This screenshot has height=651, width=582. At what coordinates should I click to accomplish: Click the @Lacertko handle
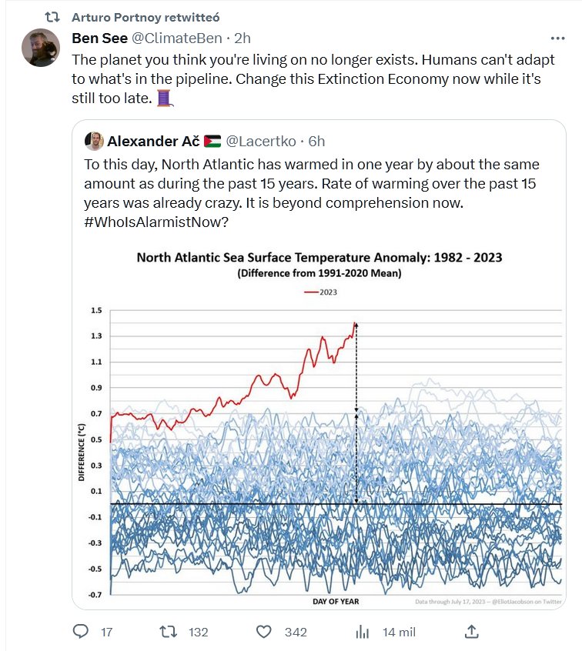pyautogui.click(x=261, y=141)
